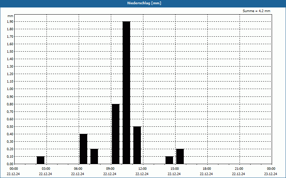
Task: Select the 22.12.24 date under 12:00
Action: [x=142, y=174]
